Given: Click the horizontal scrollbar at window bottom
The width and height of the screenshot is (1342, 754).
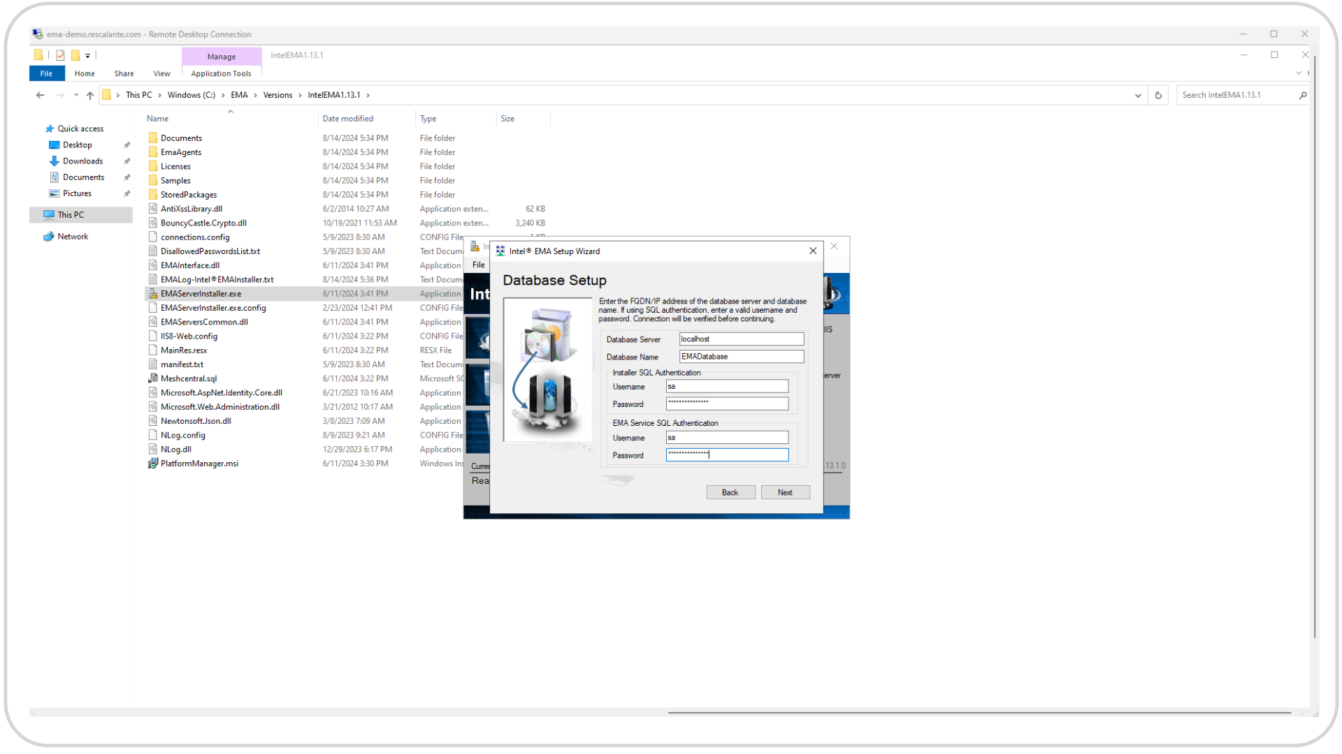Looking at the screenshot, I should point(979,713).
